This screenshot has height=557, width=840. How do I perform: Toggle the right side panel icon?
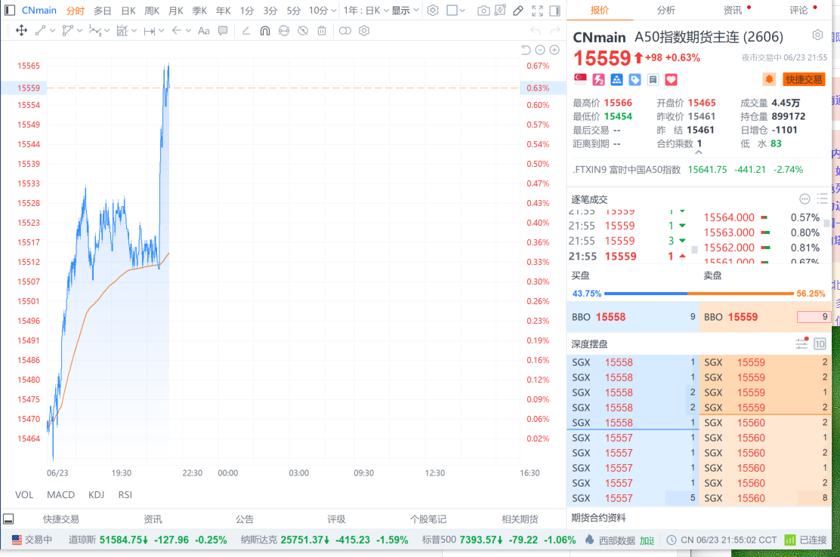555,10
